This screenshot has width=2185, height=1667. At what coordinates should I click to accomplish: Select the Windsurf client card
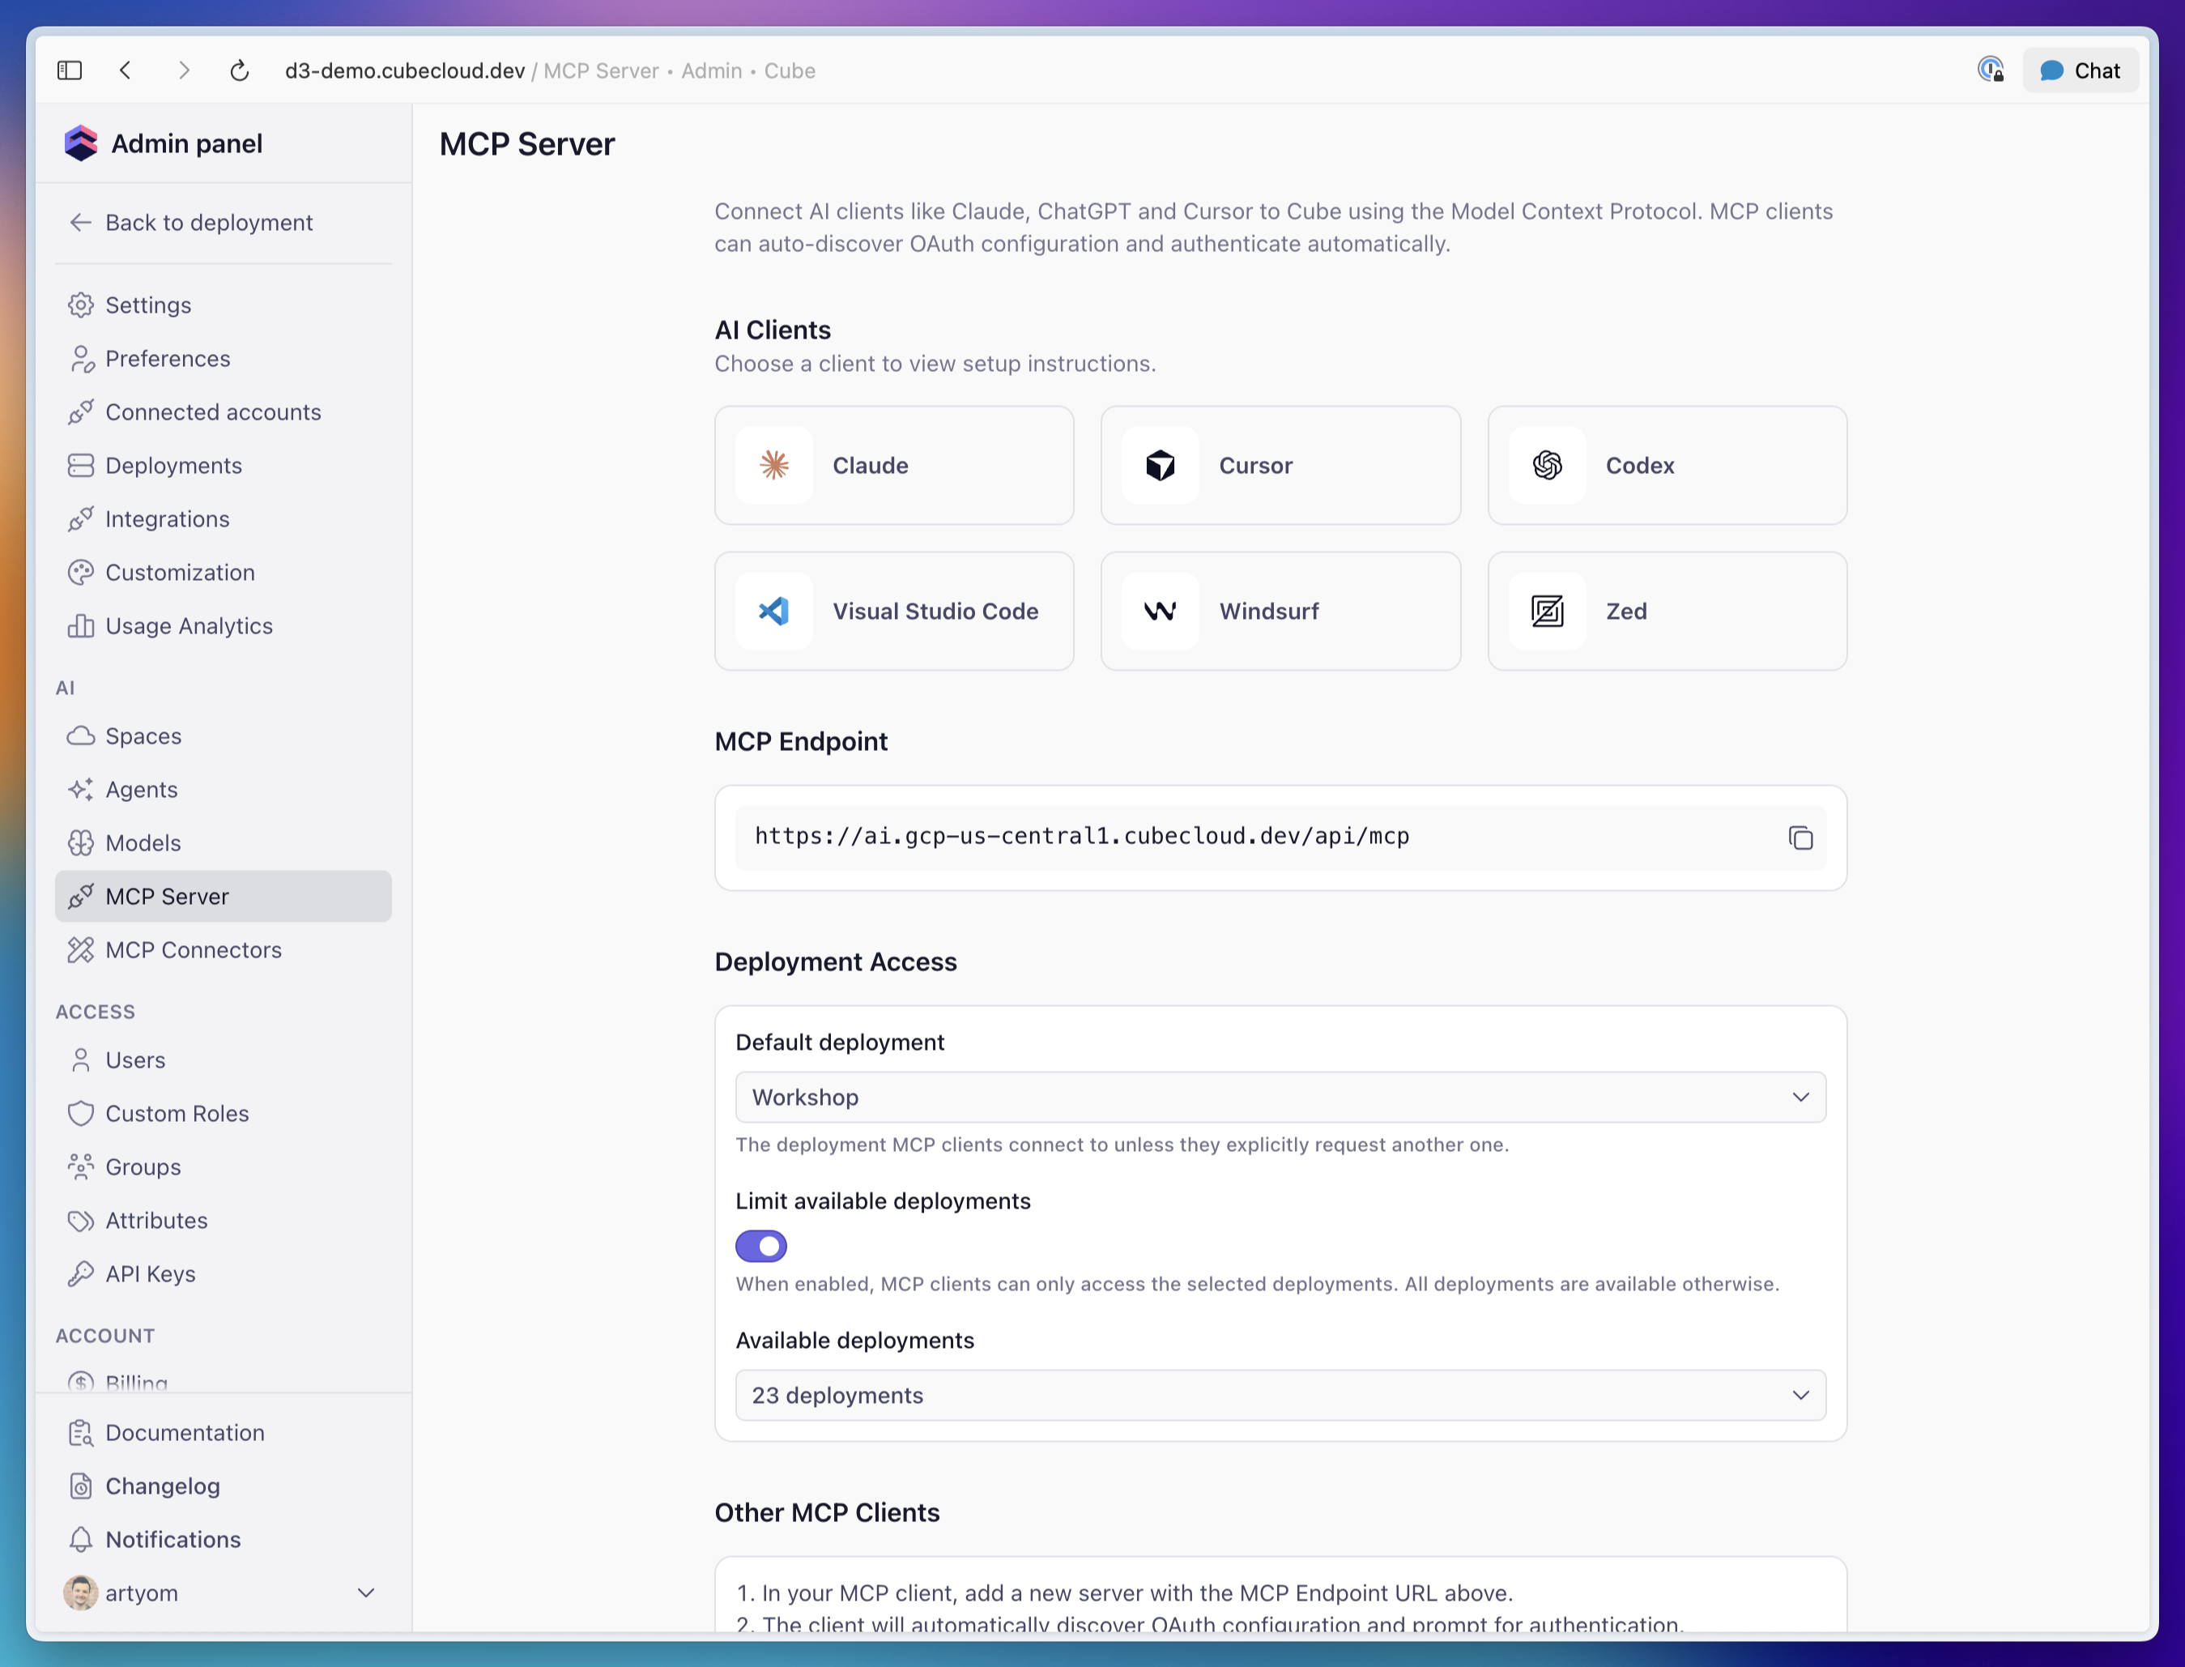[x=1280, y=612]
